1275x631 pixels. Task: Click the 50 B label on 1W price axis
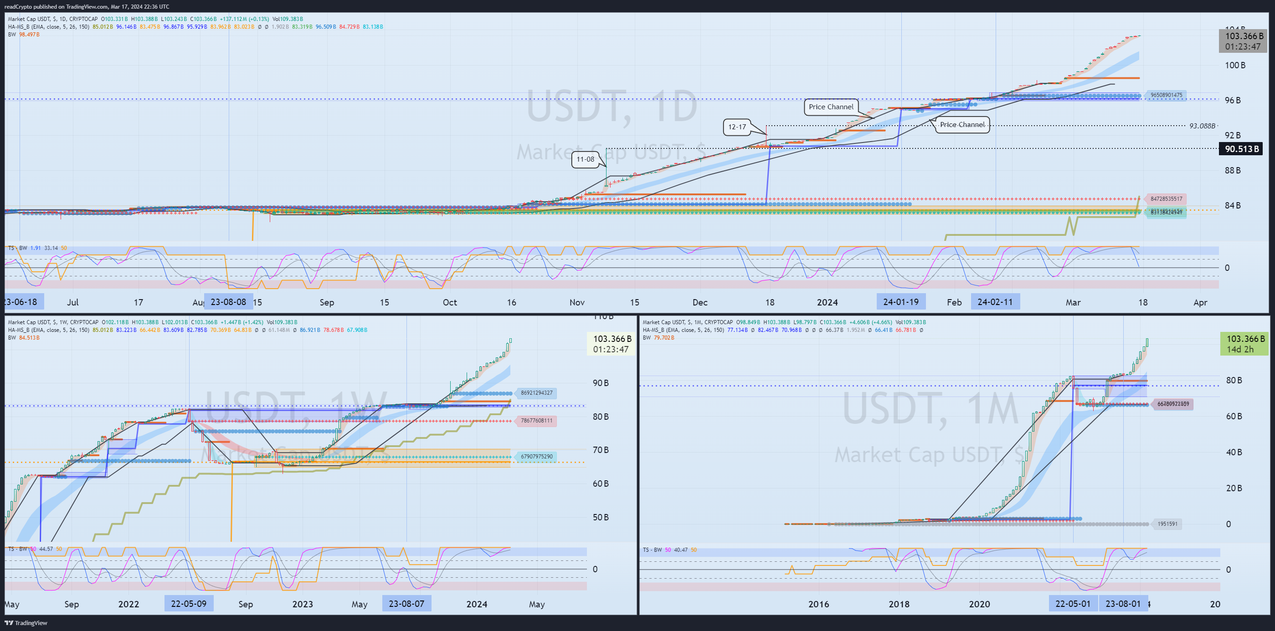tap(601, 517)
